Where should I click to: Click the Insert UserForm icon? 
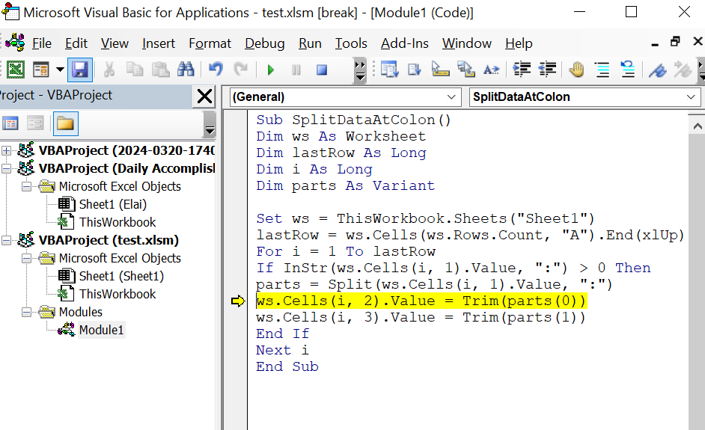41,70
